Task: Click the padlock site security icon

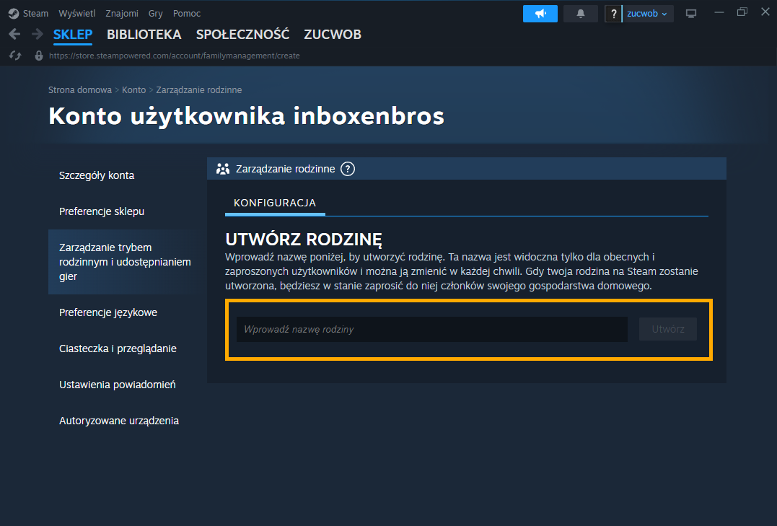Action: [39, 56]
